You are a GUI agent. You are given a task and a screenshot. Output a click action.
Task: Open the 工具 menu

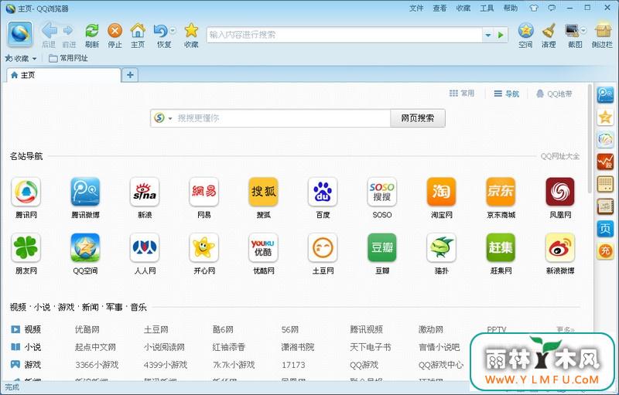coord(487,8)
